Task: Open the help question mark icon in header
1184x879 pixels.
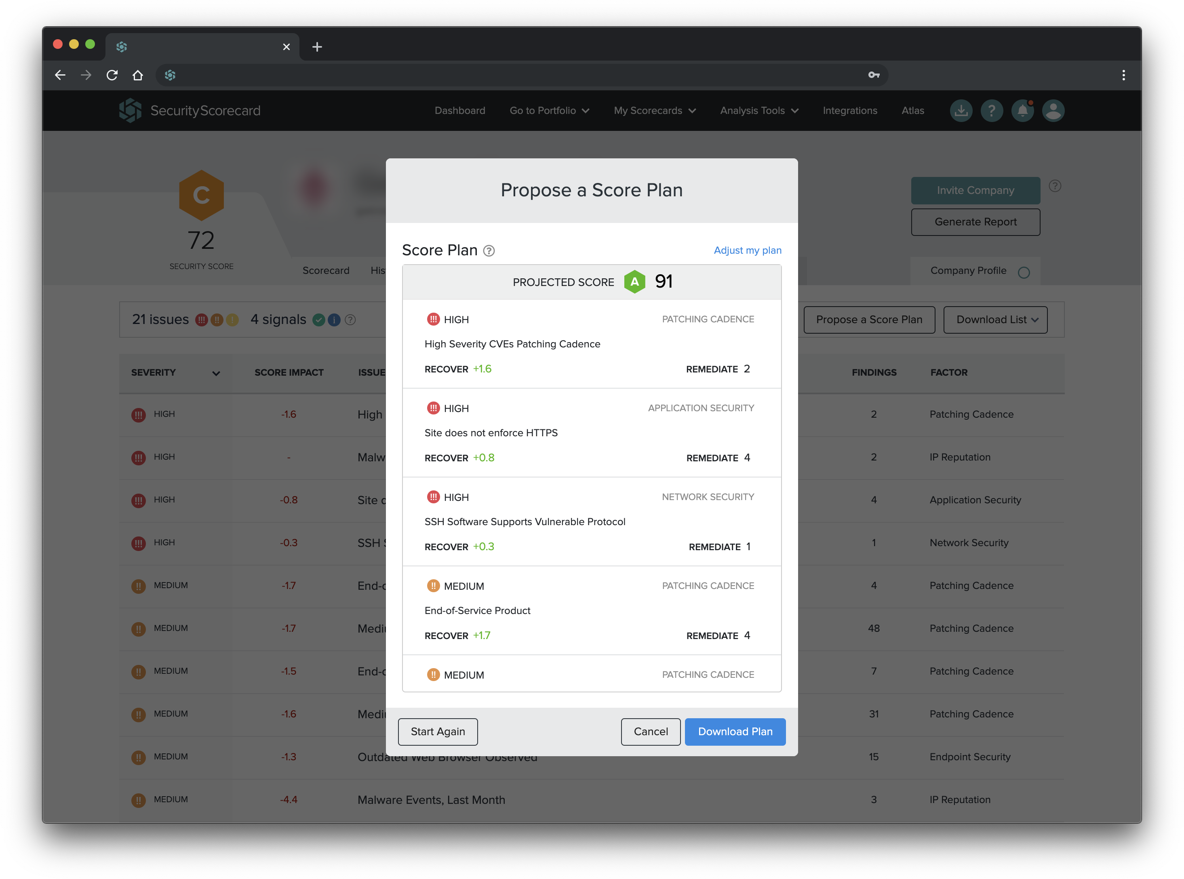Action: click(991, 111)
